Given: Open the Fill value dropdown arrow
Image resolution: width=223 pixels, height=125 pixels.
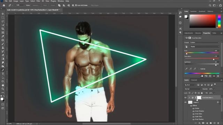Looking at the screenshot, I should (215, 93).
